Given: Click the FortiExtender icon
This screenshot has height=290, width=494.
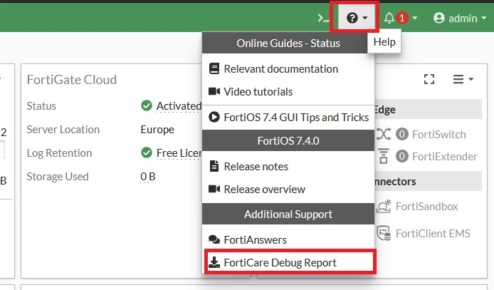Looking at the screenshot, I should click(384, 156).
